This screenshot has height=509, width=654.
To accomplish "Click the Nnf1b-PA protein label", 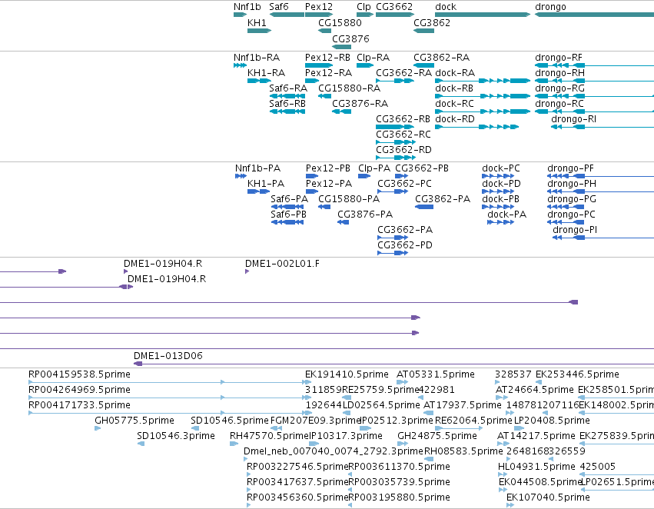I will point(257,168).
